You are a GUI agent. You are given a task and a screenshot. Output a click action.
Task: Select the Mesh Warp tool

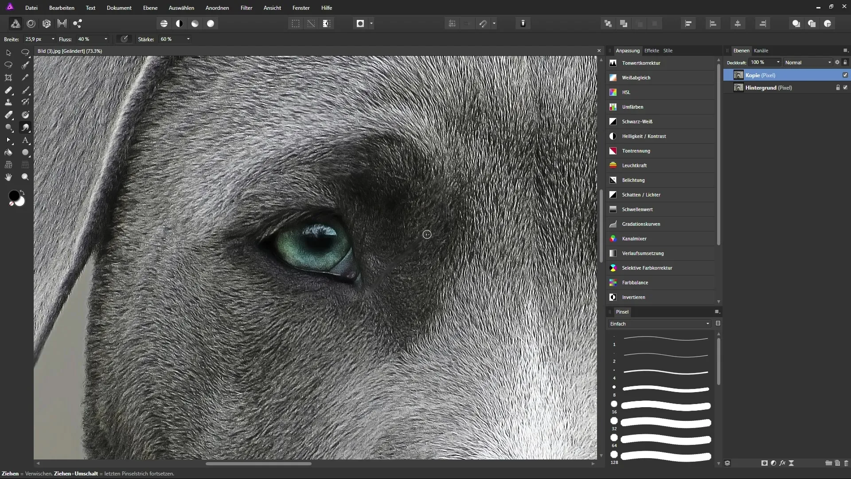8,165
